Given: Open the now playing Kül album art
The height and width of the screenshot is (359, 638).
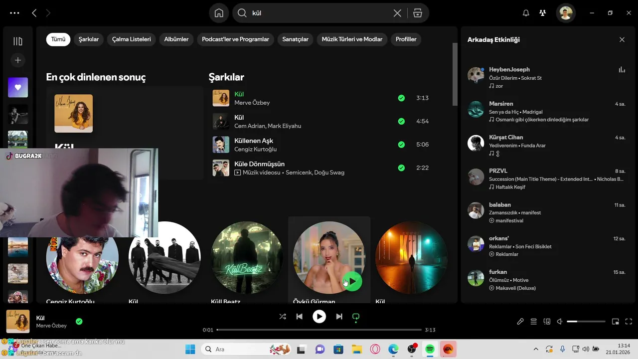Looking at the screenshot, I should (18, 322).
